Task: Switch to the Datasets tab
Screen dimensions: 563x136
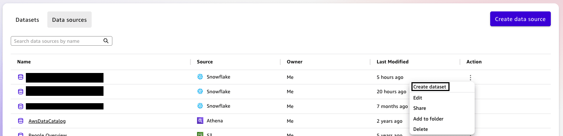Action: coord(27,20)
